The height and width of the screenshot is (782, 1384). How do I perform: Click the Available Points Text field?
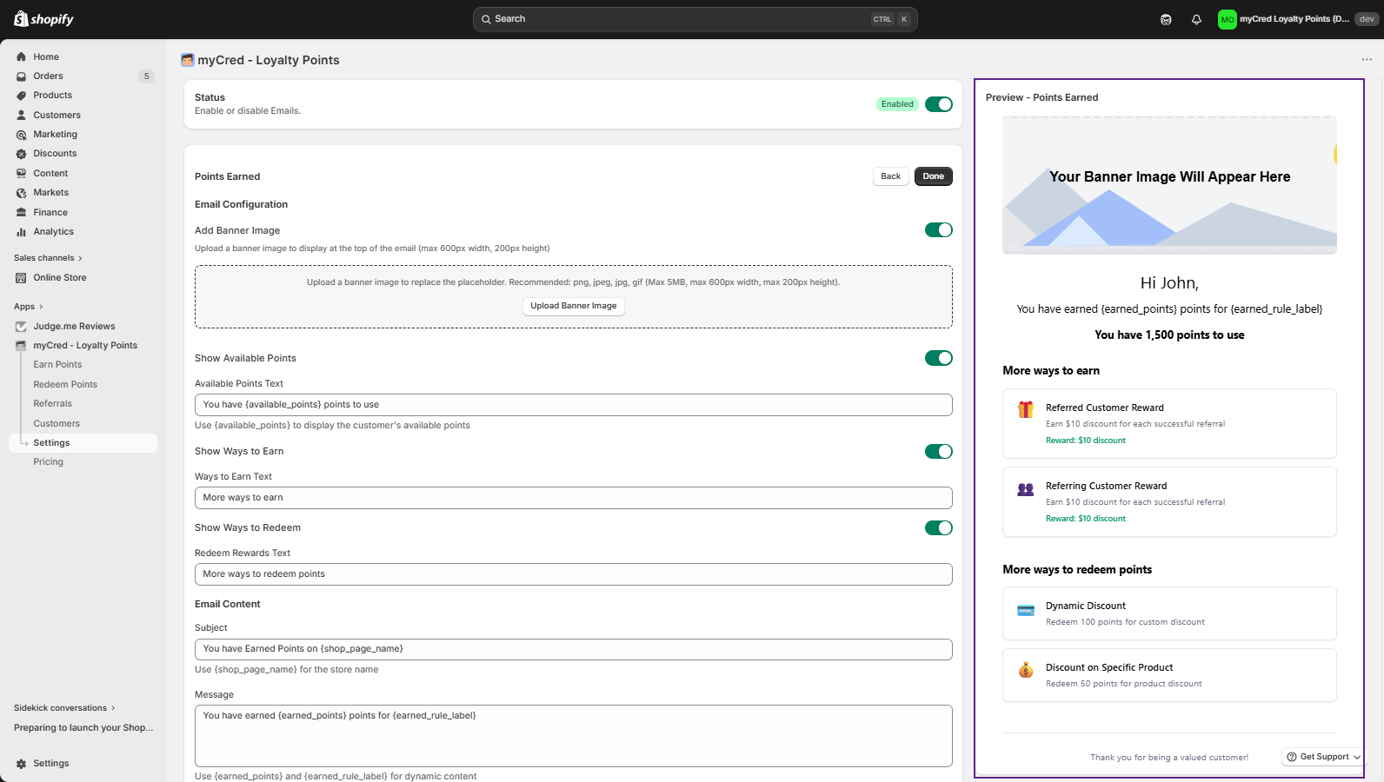coord(573,405)
